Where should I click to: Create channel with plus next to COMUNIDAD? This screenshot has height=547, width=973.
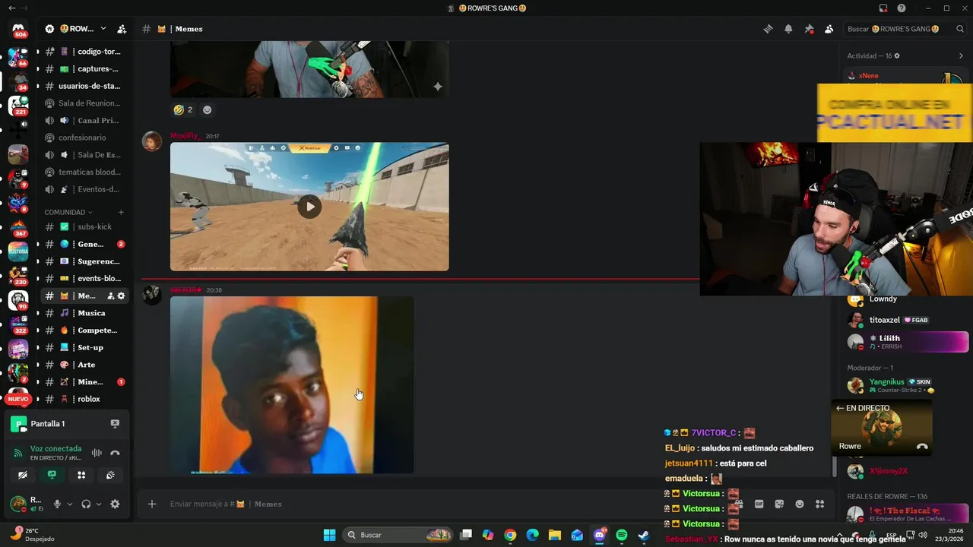click(x=121, y=212)
